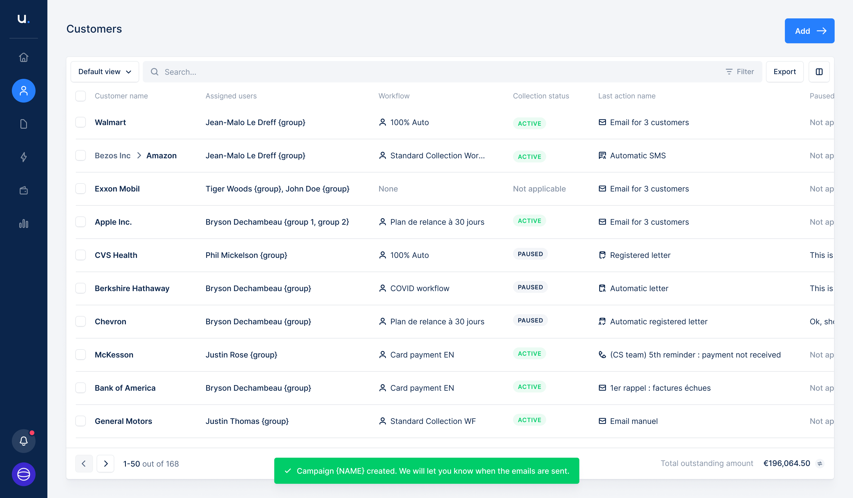Open the Customers person icon in sidebar
853x498 pixels.
click(x=23, y=91)
